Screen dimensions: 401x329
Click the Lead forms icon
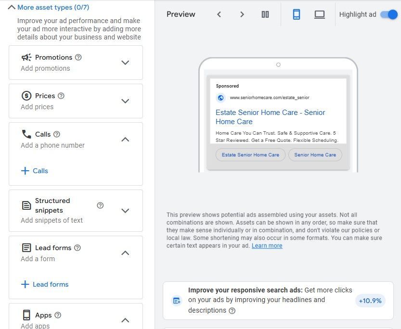(26, 248)
